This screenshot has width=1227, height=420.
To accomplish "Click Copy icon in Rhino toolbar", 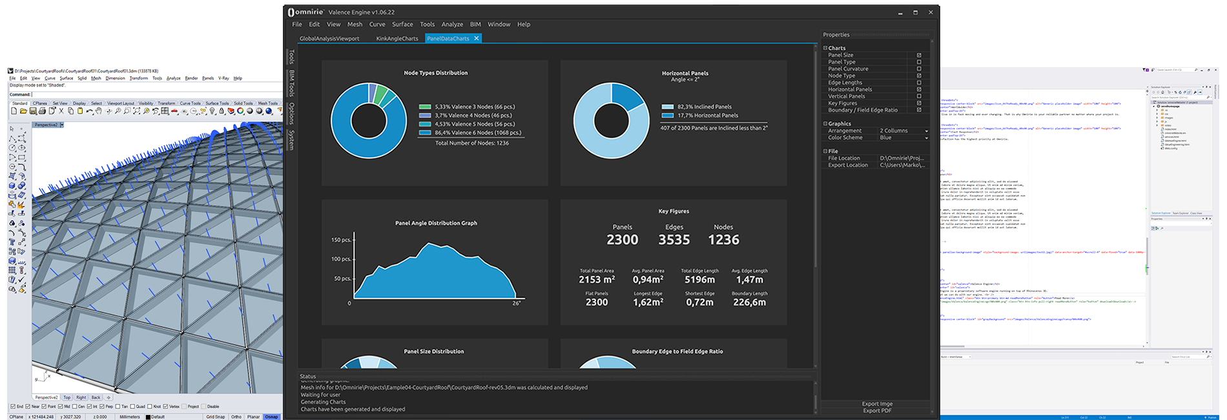I will (x=71, y=111).
